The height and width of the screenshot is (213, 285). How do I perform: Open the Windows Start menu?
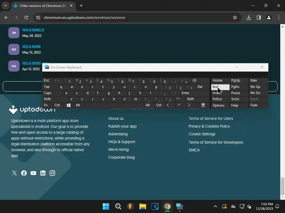pyautogui.click(x=106, y=206)
